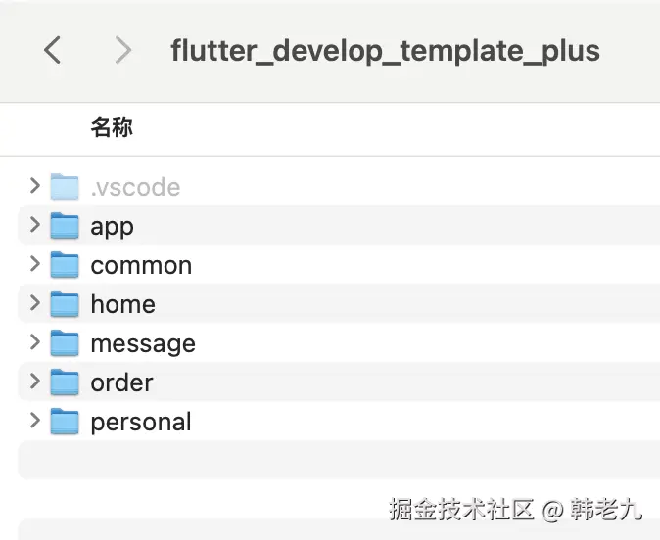The height and width of the screenshot is (540, 660).
Task: Select the common folder icon
Action: pyautogui.click(x=65, y=265)
